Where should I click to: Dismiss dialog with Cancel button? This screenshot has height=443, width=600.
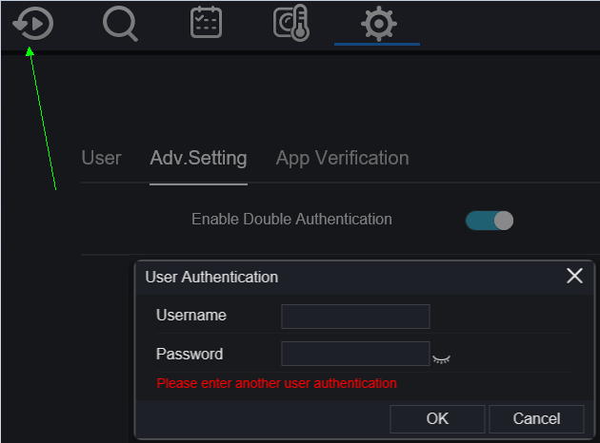point(536,419)
